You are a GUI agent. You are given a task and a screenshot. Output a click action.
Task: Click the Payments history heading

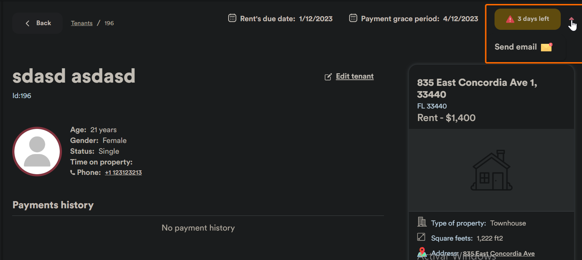[x=53, y=205]
